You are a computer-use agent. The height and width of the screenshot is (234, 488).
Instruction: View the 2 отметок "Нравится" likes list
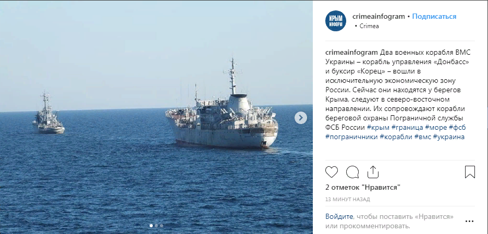click(x=363, y=187)
